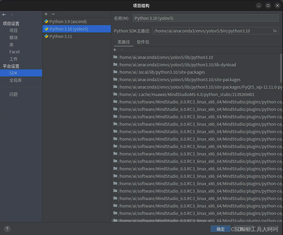Click the Python 3.10 (yolov5) snake icon

pos(46,29)
